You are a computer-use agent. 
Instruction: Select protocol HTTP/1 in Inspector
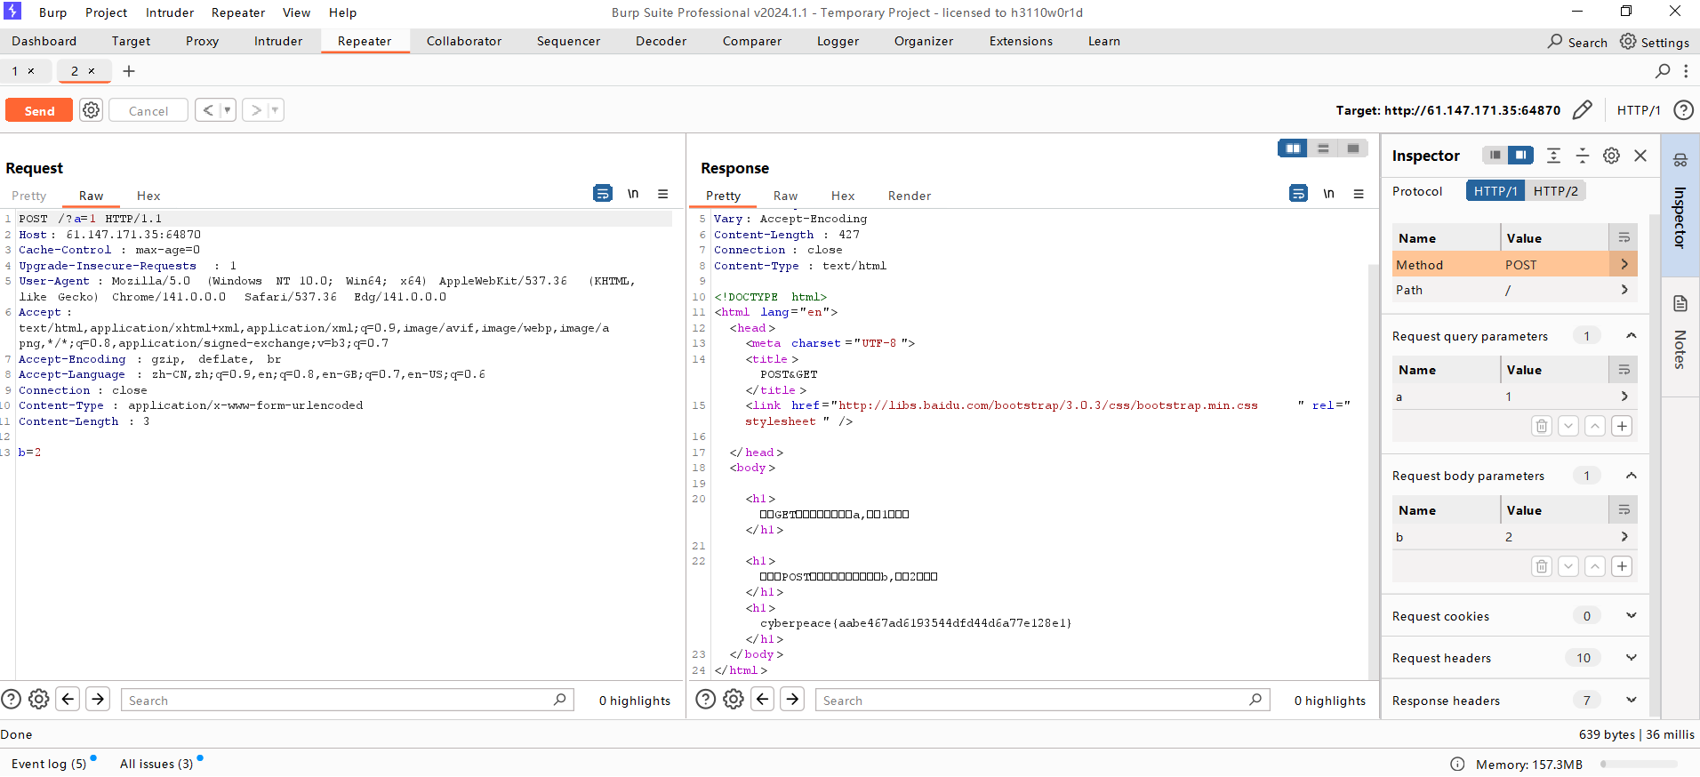point(1495,191)
